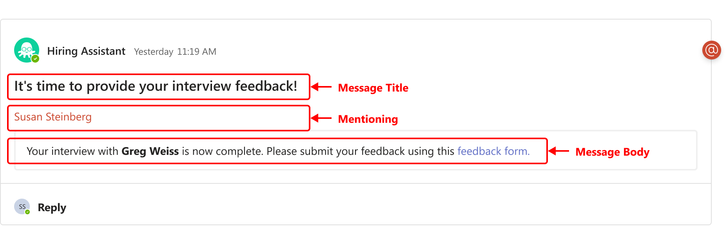Click the Message Title annotation label

pos(373,88)
